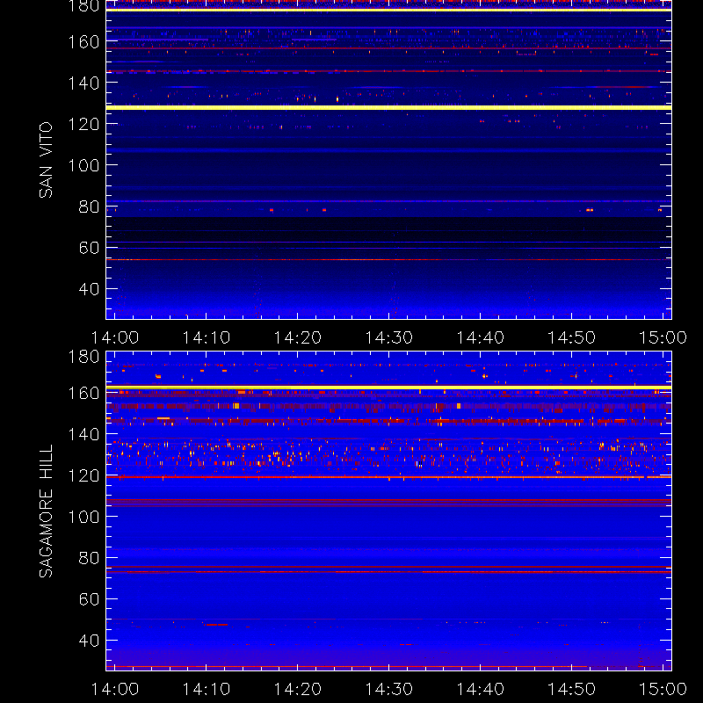The image size is (703, 703).
Task: Choose the 14:50 label under the SAGAMORE HILL plot
Action: point(572,689)
